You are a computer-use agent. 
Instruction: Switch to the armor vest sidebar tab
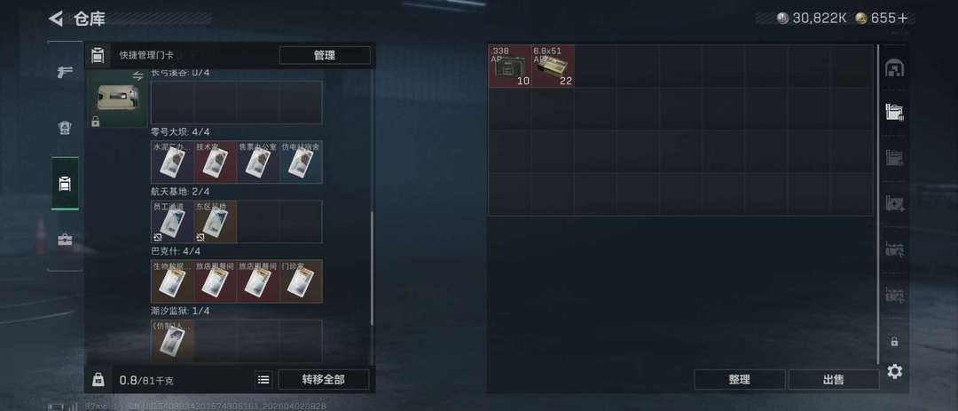(x=65, y=127)
